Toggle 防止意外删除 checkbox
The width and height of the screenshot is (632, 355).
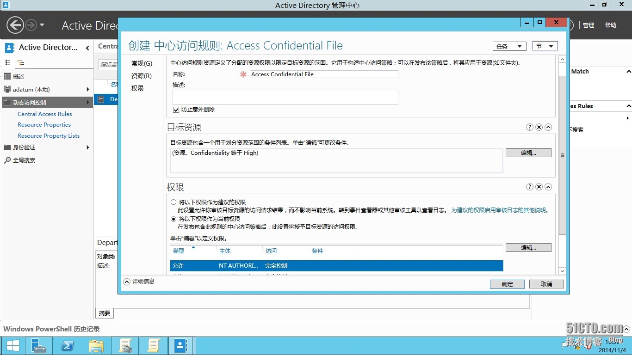pos(176,110)
